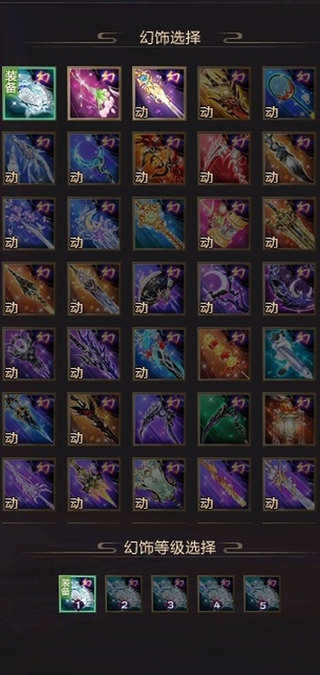Select the golden key staff on teal
The image size is (320, 675).
tap(159, 223)
